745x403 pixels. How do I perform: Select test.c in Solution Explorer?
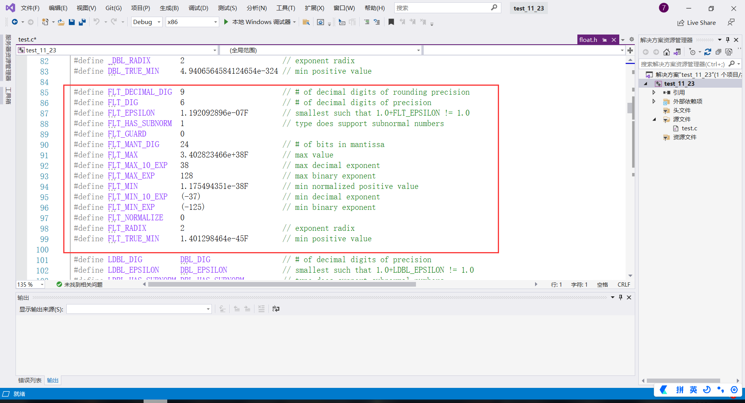pyautogui.click(x=689, y=128)
